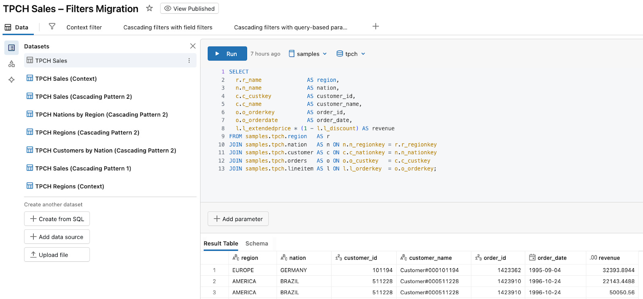Open the Data tab
Viewport: 643px width, 299px height.
tap(16, 27)
